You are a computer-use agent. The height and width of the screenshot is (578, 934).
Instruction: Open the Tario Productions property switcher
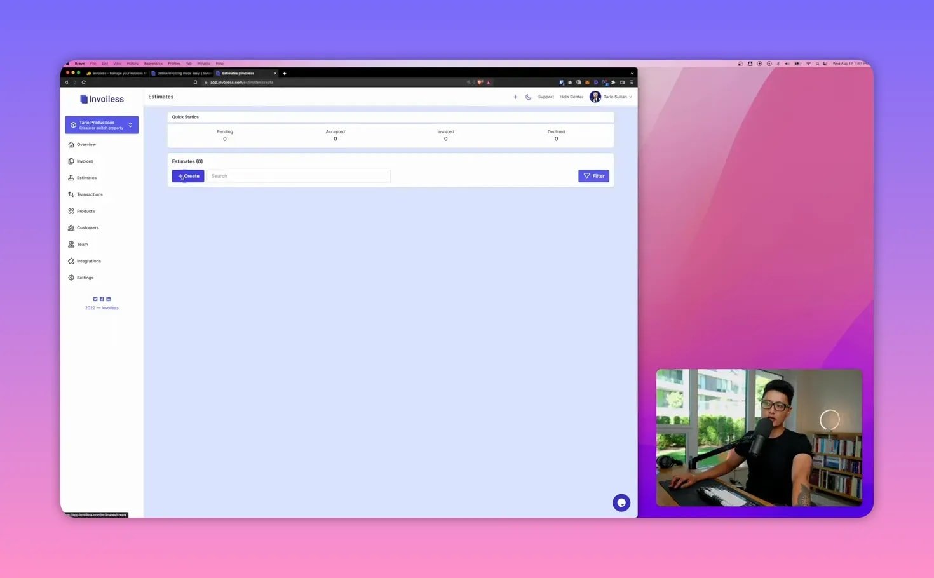(101, 124)
